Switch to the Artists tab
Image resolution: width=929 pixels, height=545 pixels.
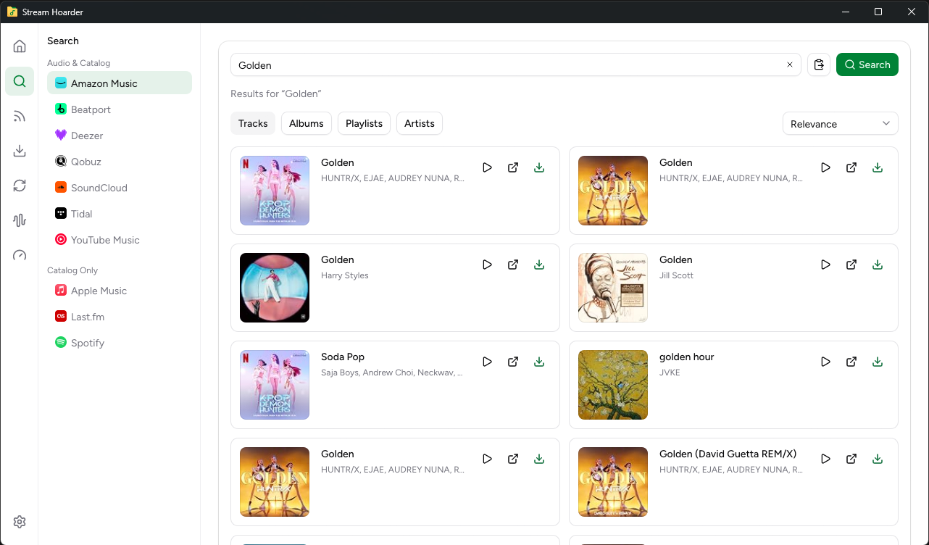[x=420, y=123]
